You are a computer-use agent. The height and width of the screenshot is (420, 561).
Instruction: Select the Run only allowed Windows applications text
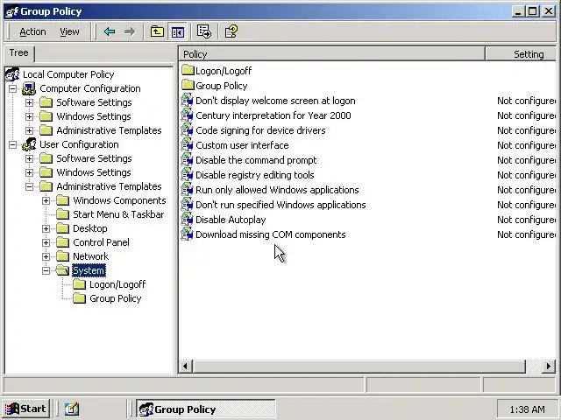click(x=277, y=190)
